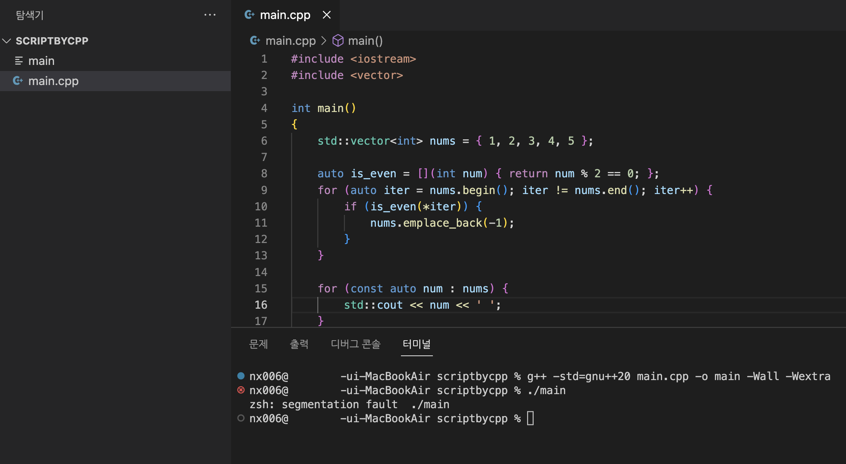This screenshot has width=846, height=464.
Task: Open the breadcrumb separator chevron dropdown
Action: (x=324, y=41)
